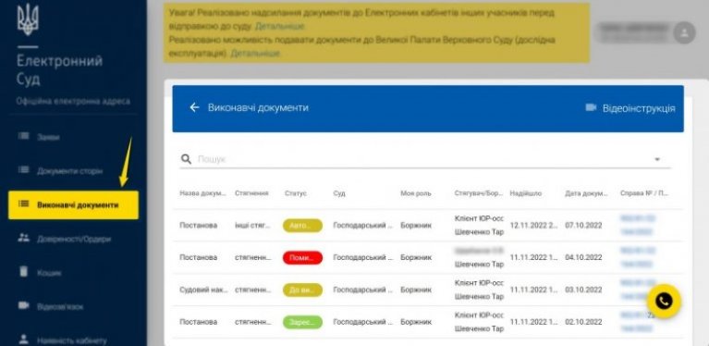Click the Ukrainian trident emblem logo

[28, 19]
